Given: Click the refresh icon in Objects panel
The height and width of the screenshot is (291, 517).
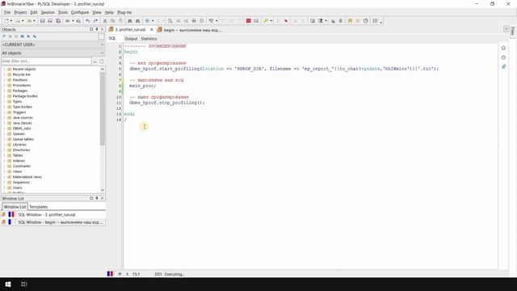Looking at the screenshot, I should click(x=4, y=36).
